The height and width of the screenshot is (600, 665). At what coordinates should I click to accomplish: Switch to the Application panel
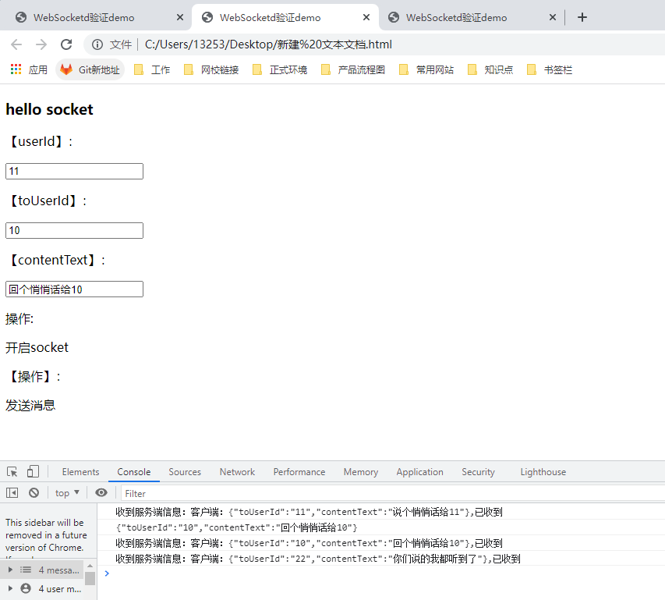420,472
